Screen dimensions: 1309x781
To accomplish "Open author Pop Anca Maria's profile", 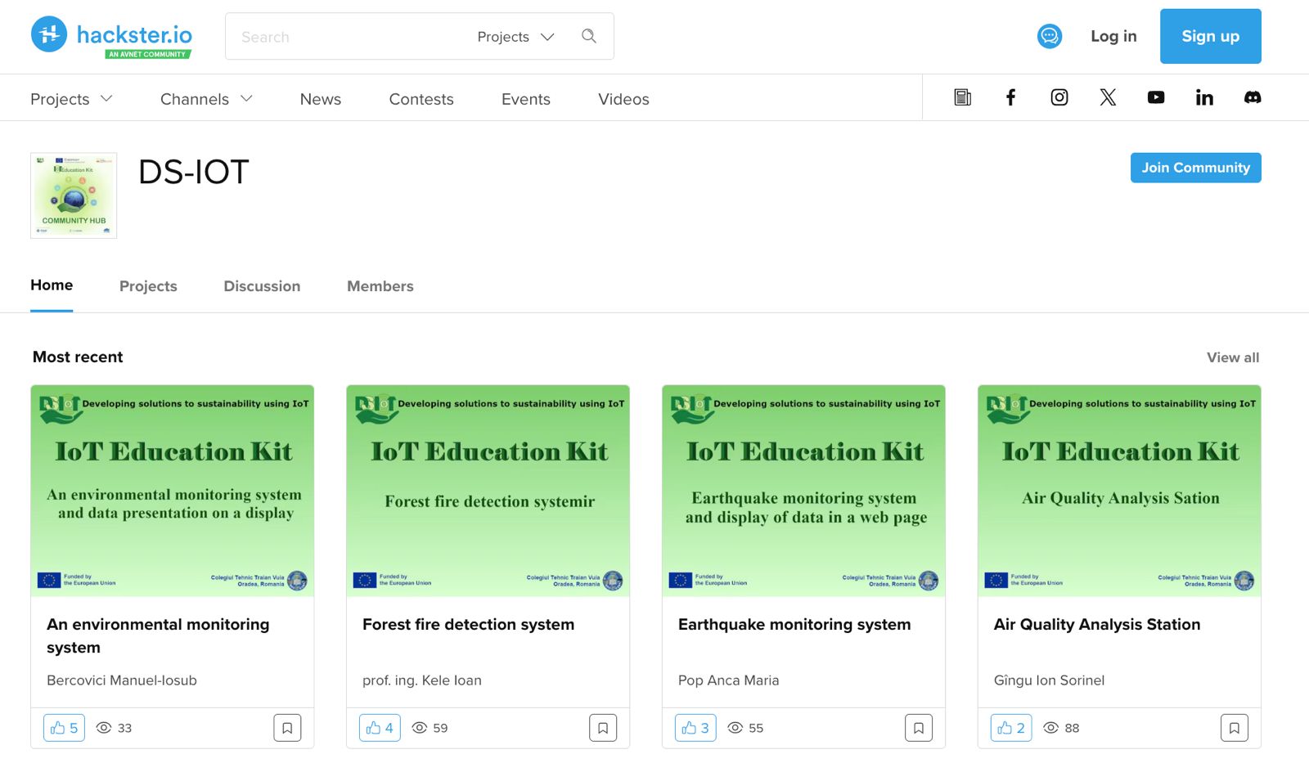I will pyautogui.click(x=728, y=680).
